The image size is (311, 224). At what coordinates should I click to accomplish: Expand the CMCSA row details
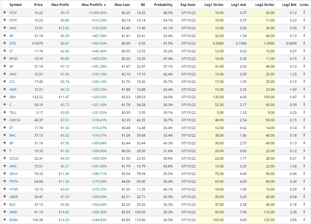[5, 120]
